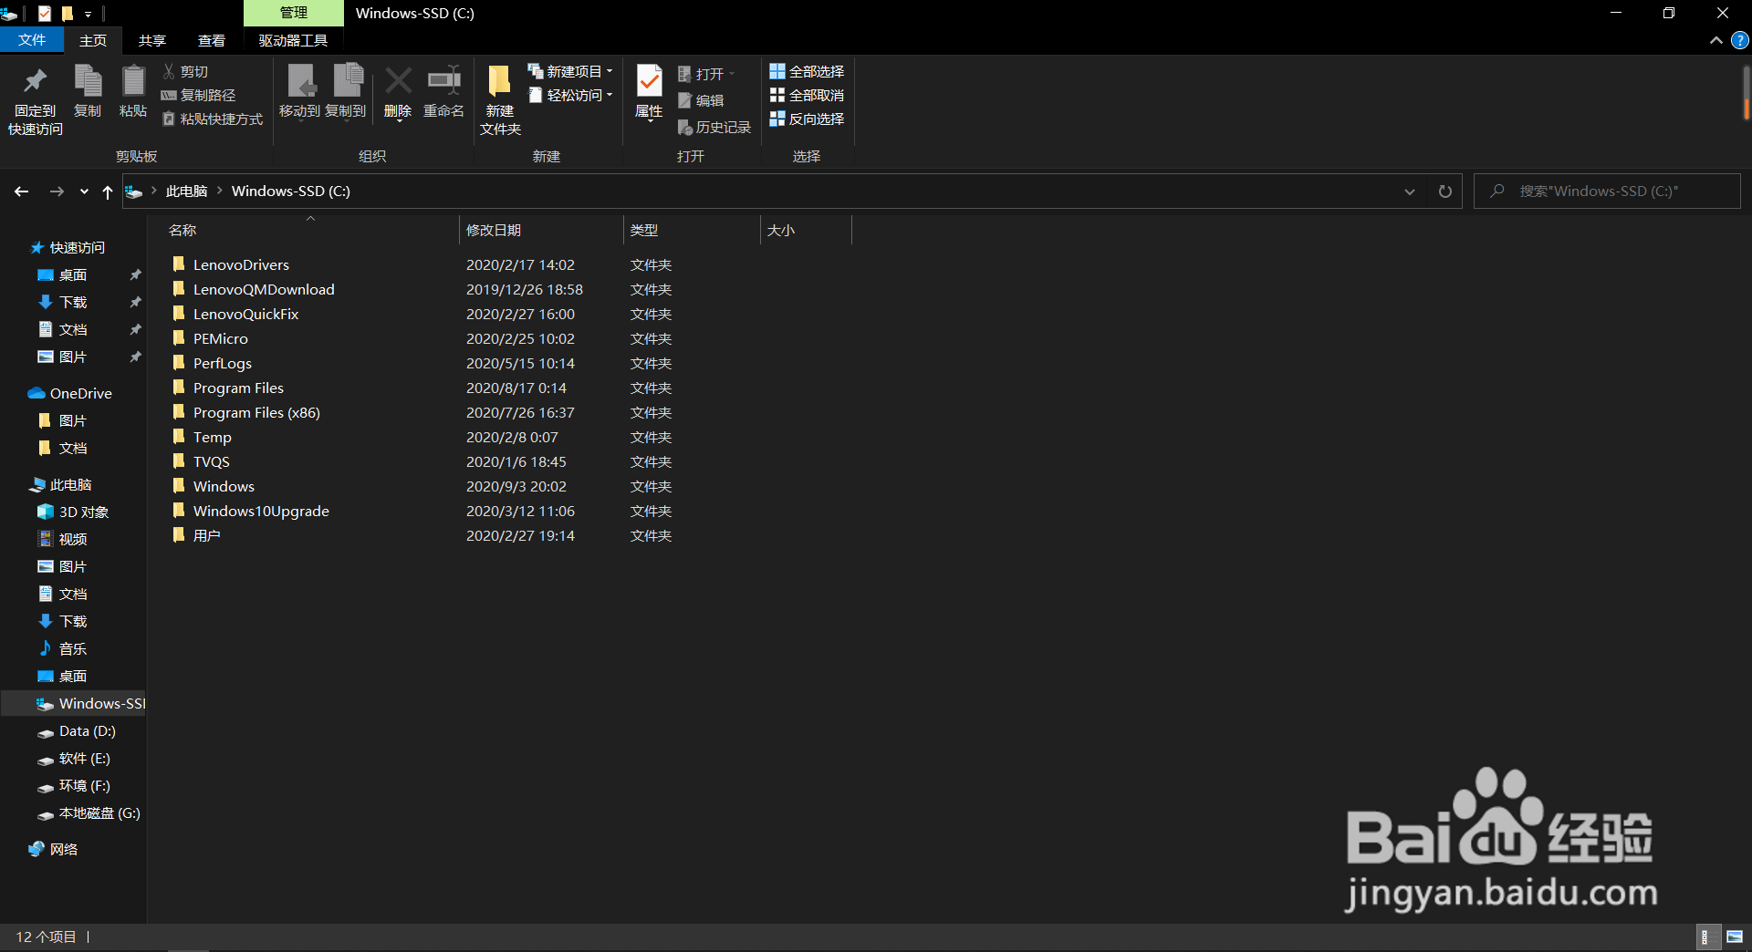
Task: Open Drive Tools (驱动器工具) tab
Action: pyautogui.click(x=293, y=40)
